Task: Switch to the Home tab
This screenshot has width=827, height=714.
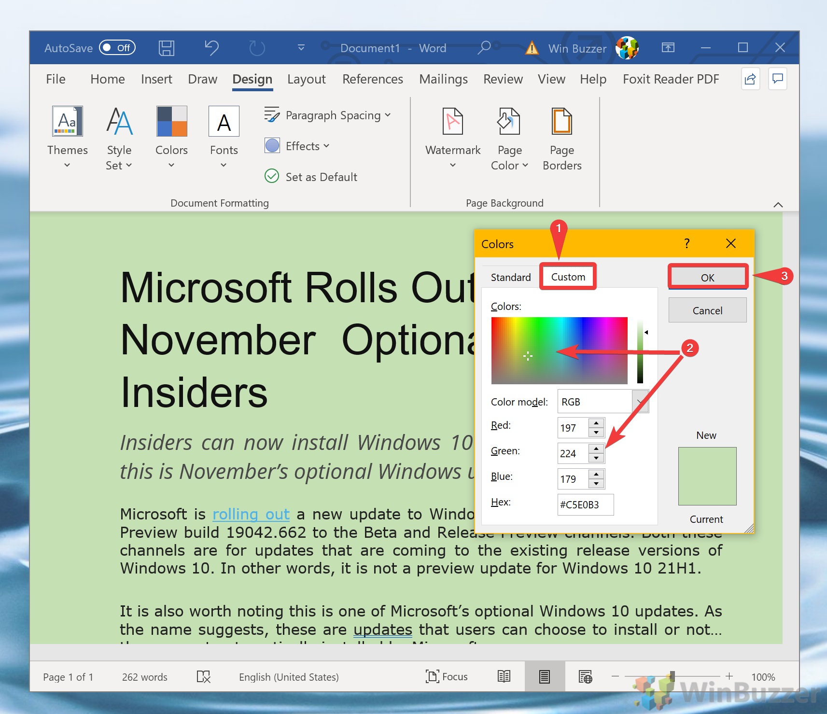Action: 108,79
